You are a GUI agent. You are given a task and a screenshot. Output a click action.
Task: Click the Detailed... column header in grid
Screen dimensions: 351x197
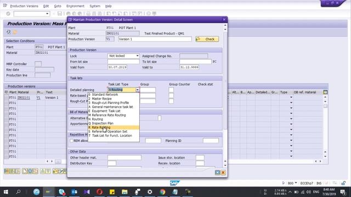point(263,92)
